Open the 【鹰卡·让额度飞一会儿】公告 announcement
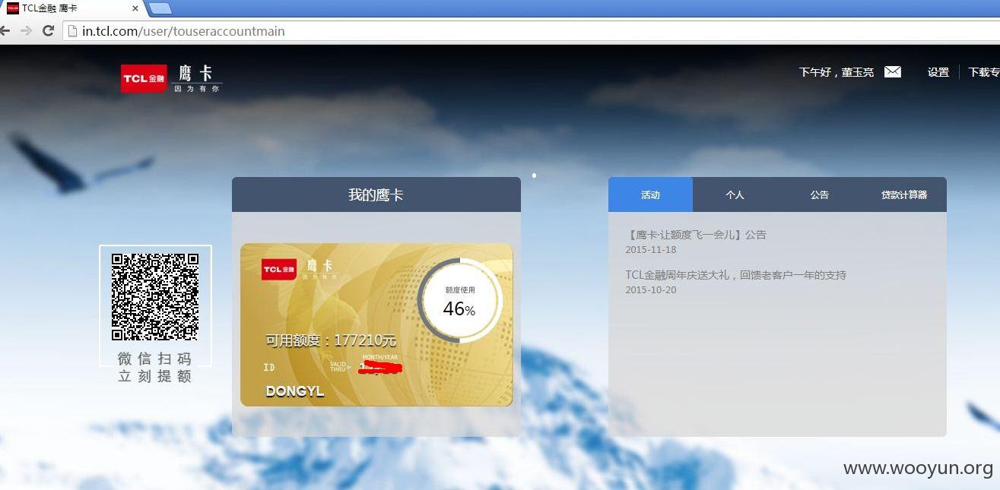The height and width of the screenshot is (490, 1000). click(x=696, y=235)
